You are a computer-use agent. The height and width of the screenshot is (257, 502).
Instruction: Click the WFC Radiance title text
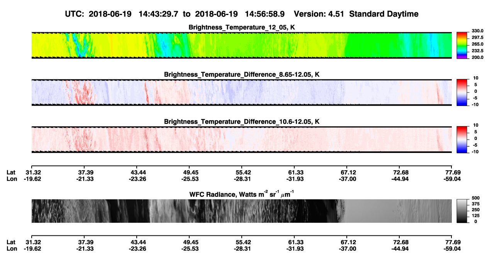[242, 194]
